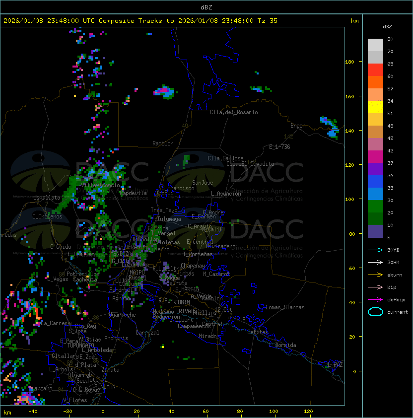Click the 'Ramblon' place label
The image size is (413, 418).
click(x=163, y=143)
